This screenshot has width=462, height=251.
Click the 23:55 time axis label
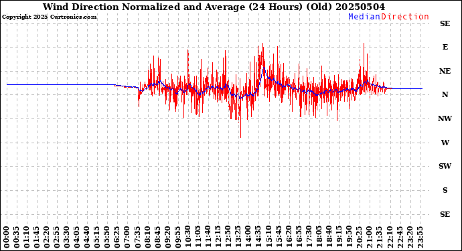[420, 237]
